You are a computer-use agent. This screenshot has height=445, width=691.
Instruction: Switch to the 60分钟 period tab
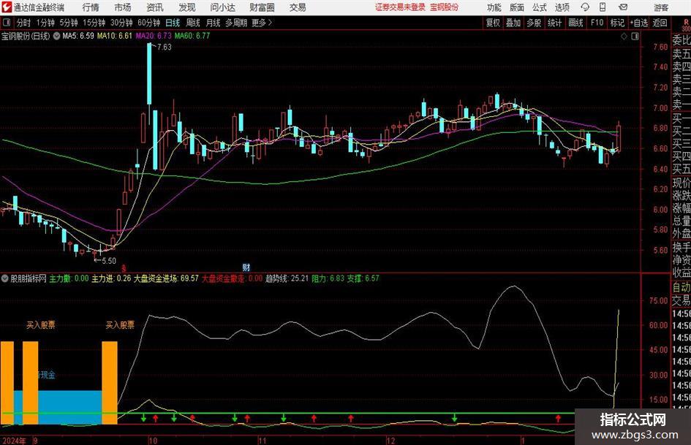pyautogui.click(x=149, y=23)
